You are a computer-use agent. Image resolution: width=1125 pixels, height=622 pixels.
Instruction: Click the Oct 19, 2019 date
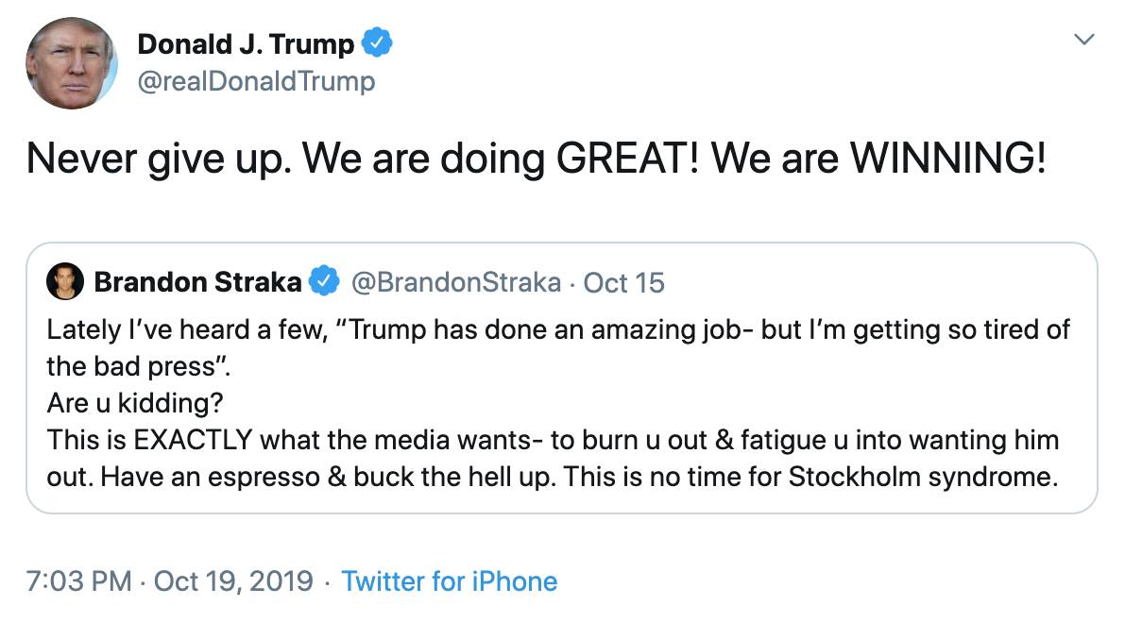click(x=232, y=580)
